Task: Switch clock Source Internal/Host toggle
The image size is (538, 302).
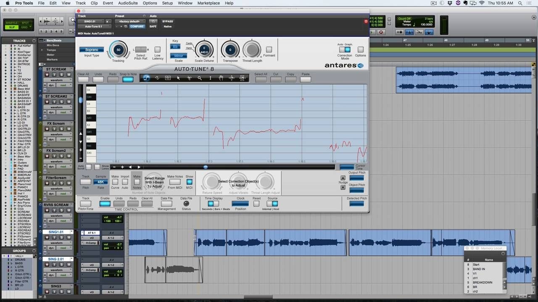Action: 272,204
